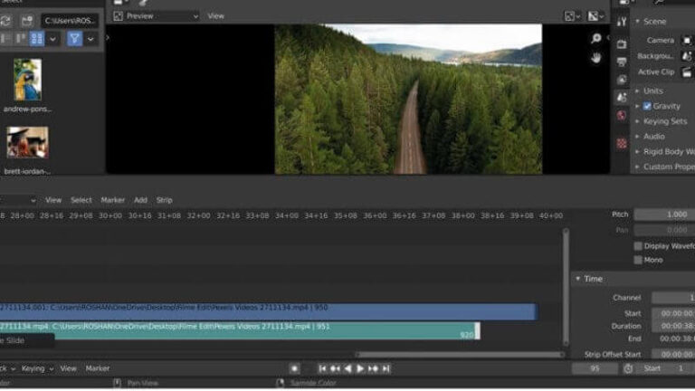Image resolution: width=695 pixels, height=391 pixels.
Task: Open the View menu in preview header
Action: [x=216, y=16]
